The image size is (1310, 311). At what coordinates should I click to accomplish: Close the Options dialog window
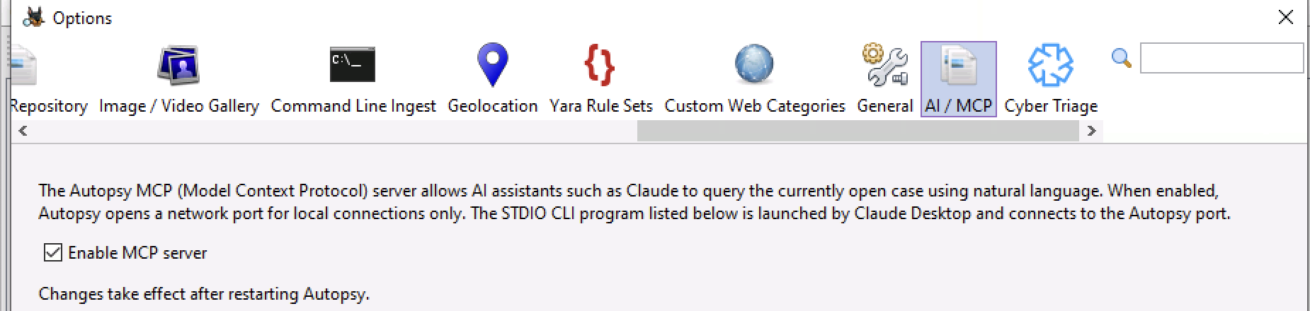[1285, 18]
